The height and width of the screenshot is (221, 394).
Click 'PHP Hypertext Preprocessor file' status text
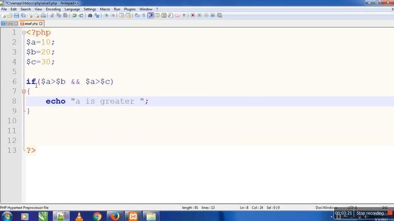(x=25, y=207)
